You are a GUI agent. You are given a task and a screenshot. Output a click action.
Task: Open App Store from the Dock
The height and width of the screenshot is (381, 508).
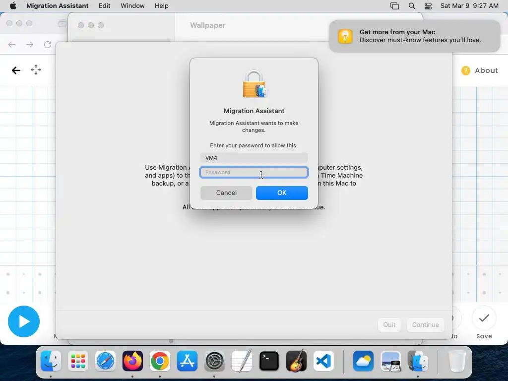[187, 361]
